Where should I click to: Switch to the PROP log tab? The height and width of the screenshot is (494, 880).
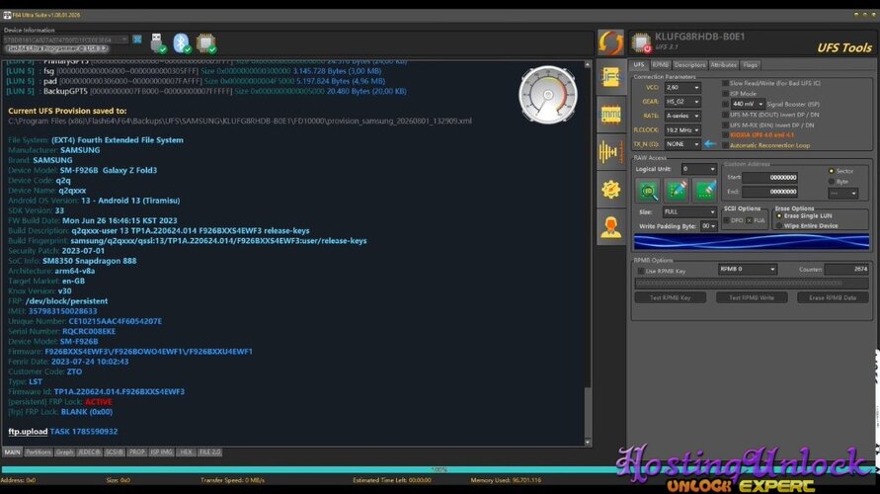(136, 452)
